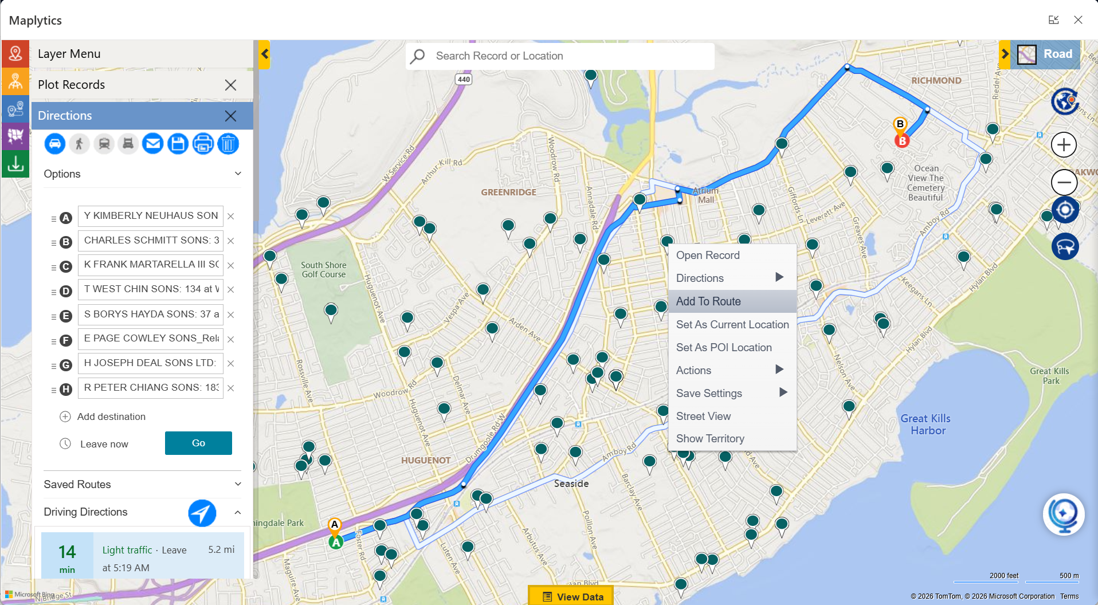Click the H JOSEPH DEAL SONS field

coord(151,363)
